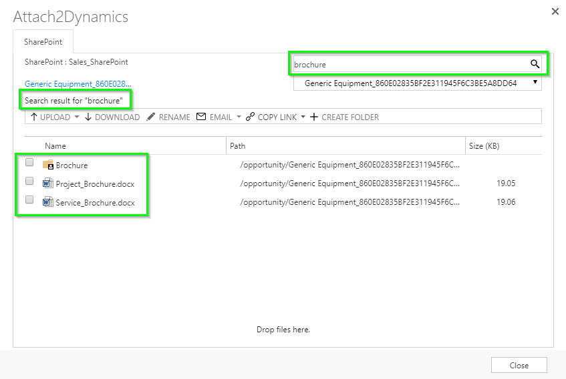
Task: Click the EMAIL toolbar label
Action: [221, 117]
